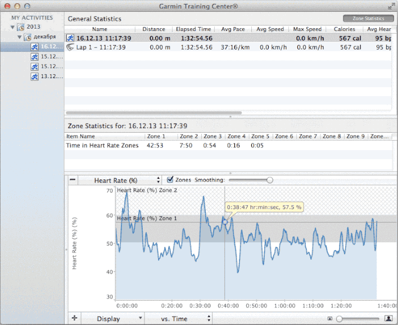Click the horizontal scrollbar under General Statistics

coord(155,112)
